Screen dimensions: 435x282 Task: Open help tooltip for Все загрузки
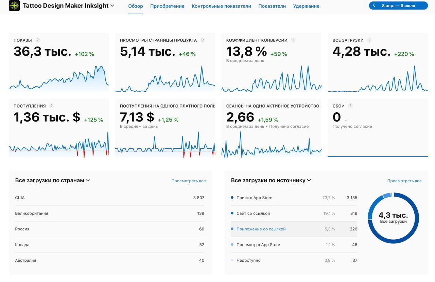(369, 40)
